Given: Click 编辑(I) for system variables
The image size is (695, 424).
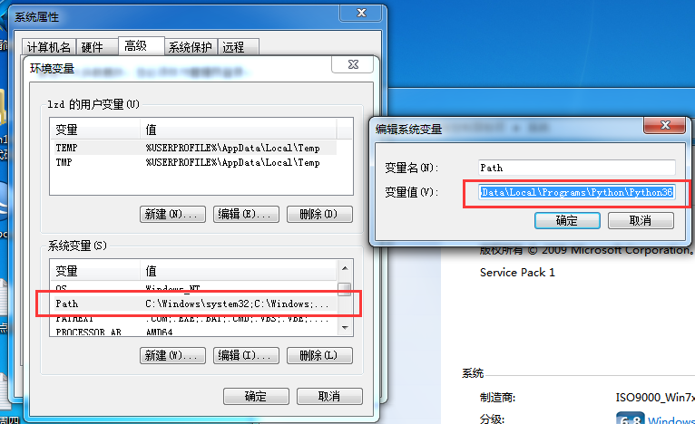Looking at the screenshot, I should point(246,355).
